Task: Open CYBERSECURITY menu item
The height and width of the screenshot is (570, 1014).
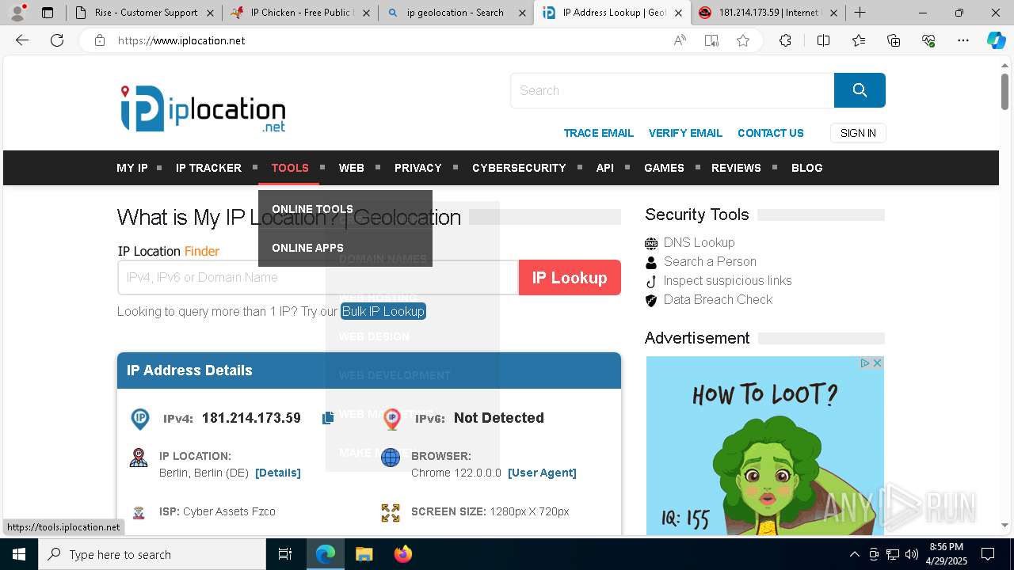Action: [x=519, y=168]
